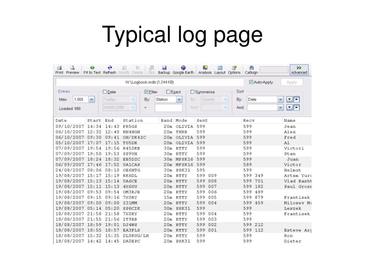Open the 04/05/2008 date picker dropdown

click(x=133, y=107)
